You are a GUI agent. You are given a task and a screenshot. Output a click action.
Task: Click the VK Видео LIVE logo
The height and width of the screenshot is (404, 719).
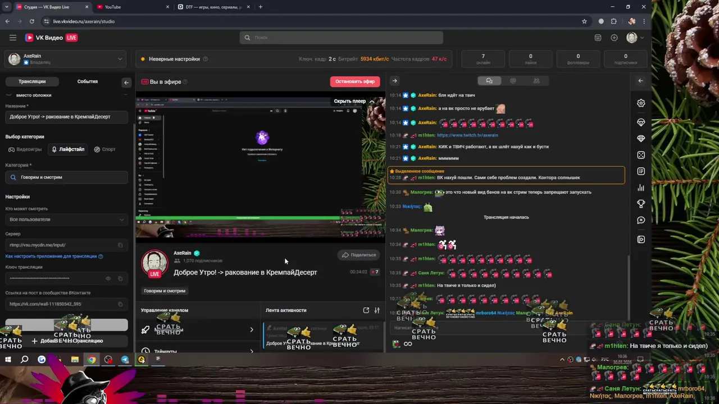[x=51, y=38]
